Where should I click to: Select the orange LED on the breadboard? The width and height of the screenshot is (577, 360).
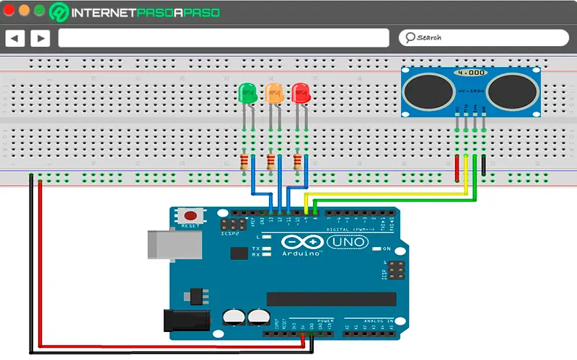click(x=274, y=93)
